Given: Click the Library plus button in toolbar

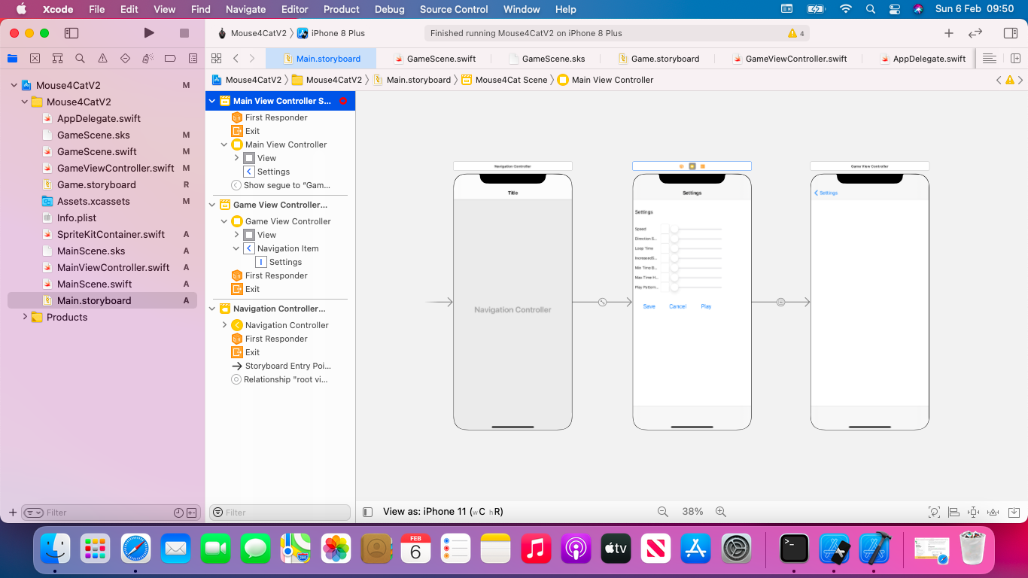Looking at the screenshot, I should point(949,33).
